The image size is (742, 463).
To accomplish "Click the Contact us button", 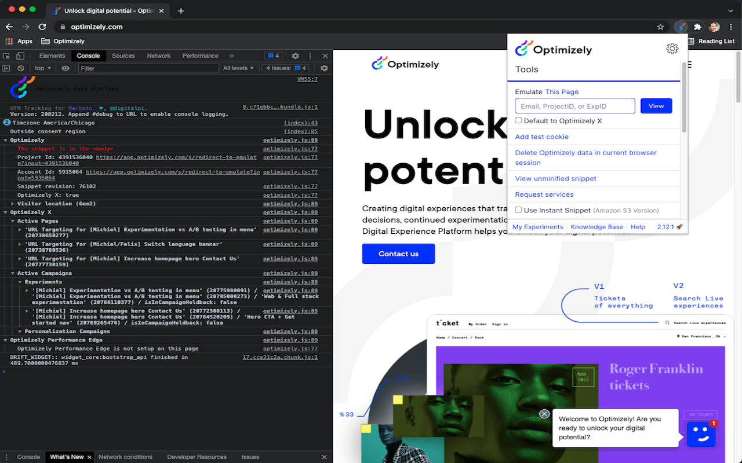I will [x=398, y=253].
